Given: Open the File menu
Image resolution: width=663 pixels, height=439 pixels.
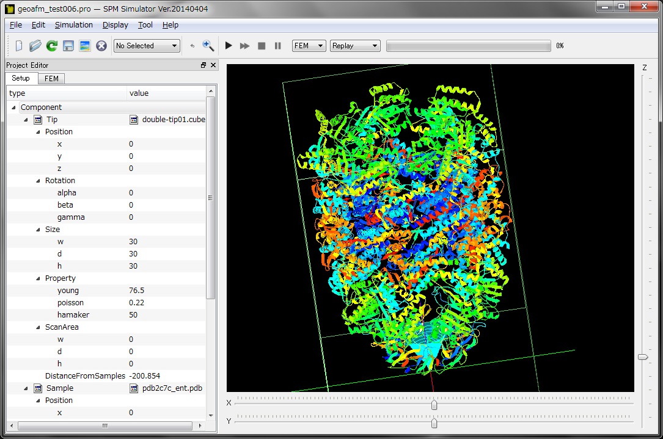Looking at the screenshot, I should [16, 25].
